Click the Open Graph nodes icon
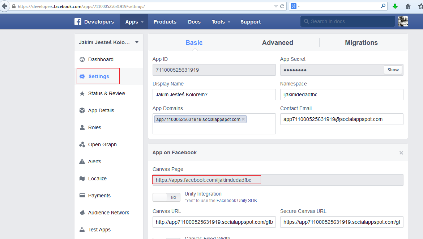This screenshot has width=423, height=239. (82, 144)
